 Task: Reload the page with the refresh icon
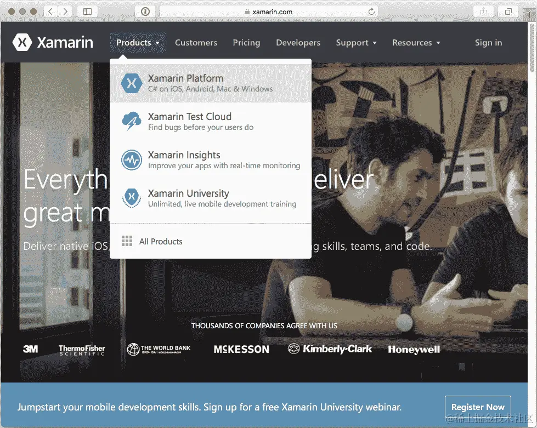point(371,12)
